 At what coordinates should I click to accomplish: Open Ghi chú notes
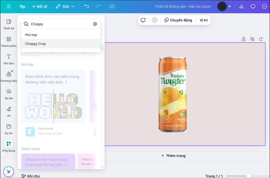click(30, 176)
